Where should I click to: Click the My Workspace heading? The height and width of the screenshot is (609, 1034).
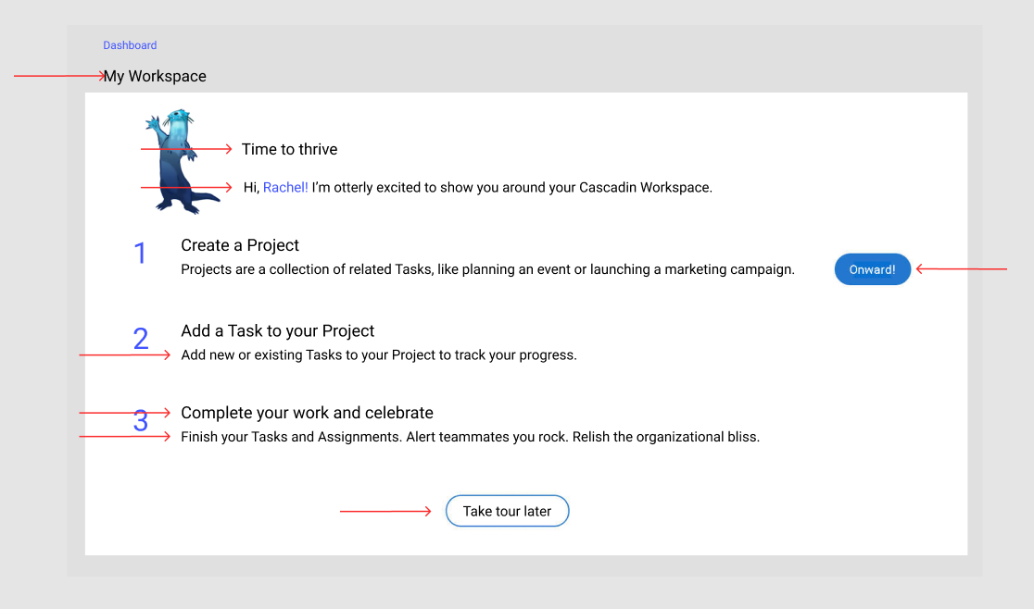[155, 77]
